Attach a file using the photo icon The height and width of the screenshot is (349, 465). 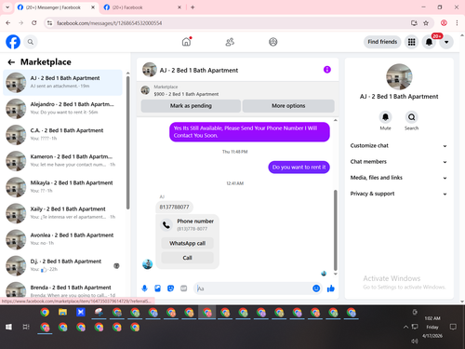point(157,289)
